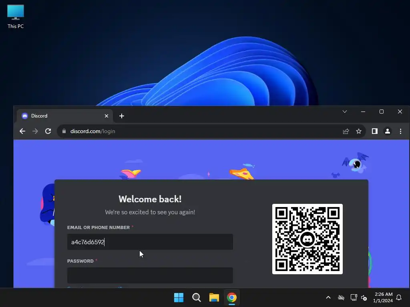Open Windows taskbar search
The height and width of the screenshot is (307, 410).
coord(196,297)
